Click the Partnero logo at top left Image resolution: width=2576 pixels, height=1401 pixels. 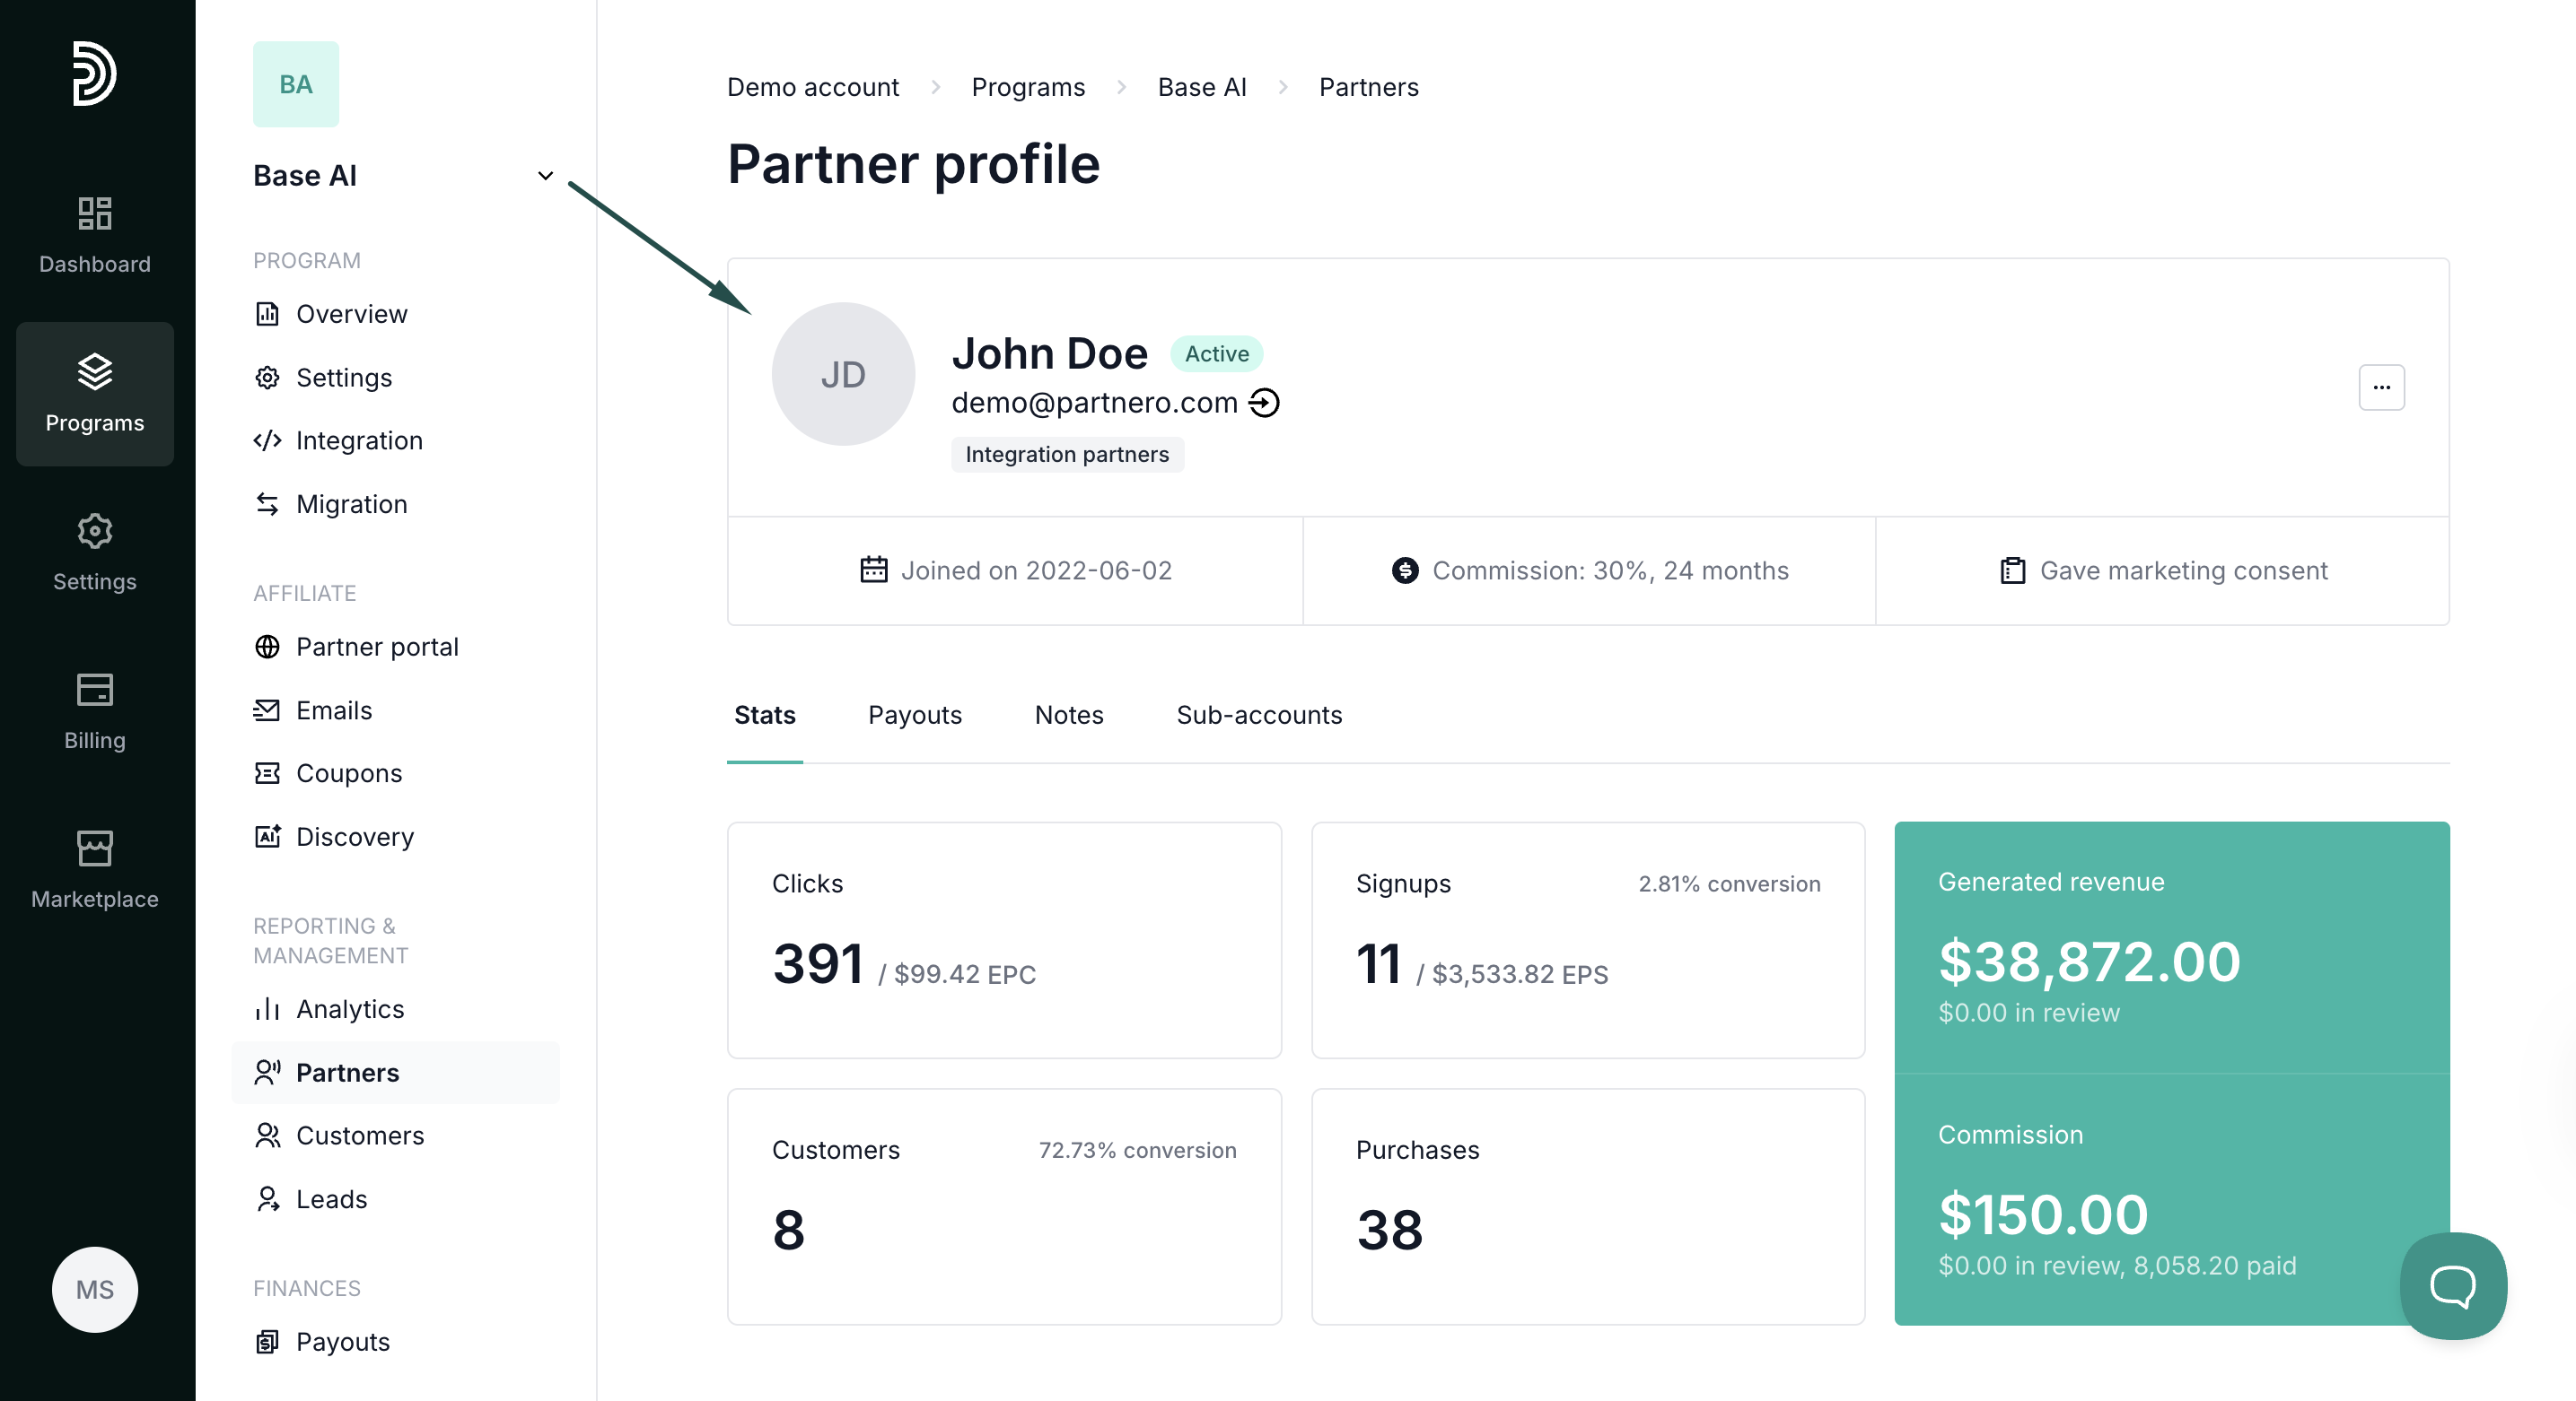coord(94,74)
